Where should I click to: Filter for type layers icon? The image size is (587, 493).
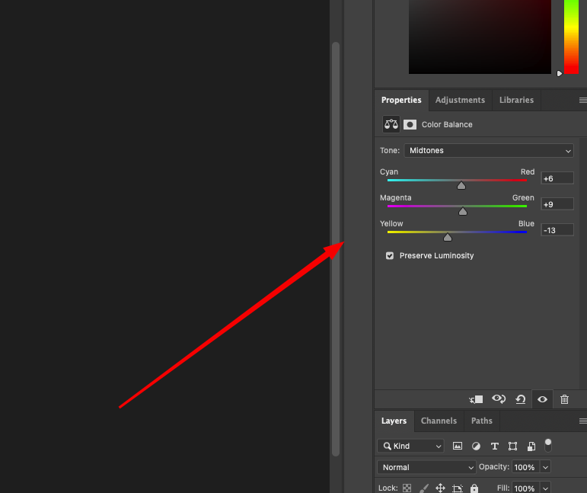[494, 447]
